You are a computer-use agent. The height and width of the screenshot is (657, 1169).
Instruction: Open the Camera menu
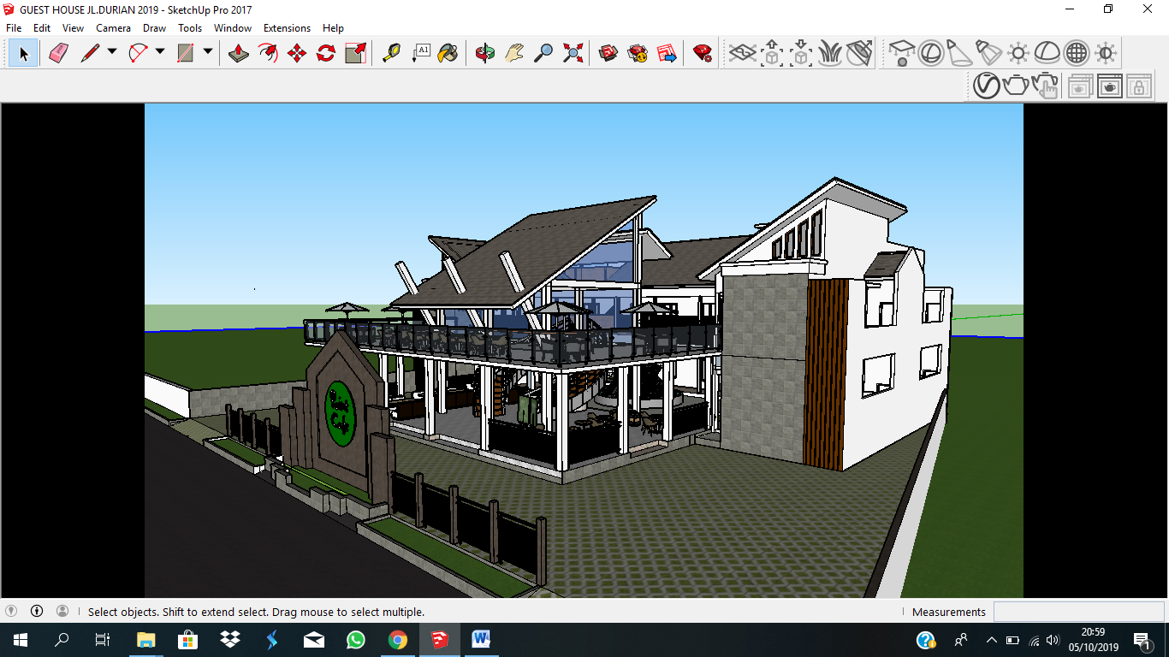point(113,28)
